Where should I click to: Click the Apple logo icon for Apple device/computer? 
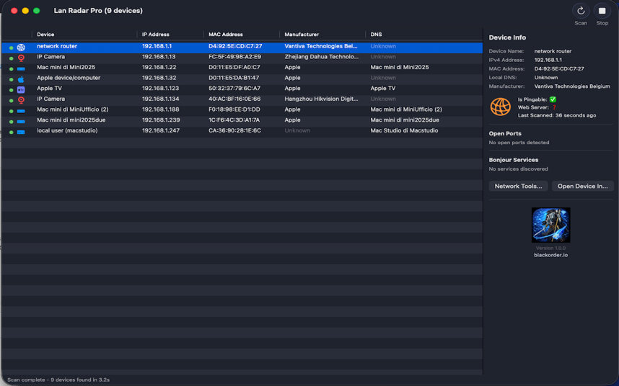(x=21, y=78)
